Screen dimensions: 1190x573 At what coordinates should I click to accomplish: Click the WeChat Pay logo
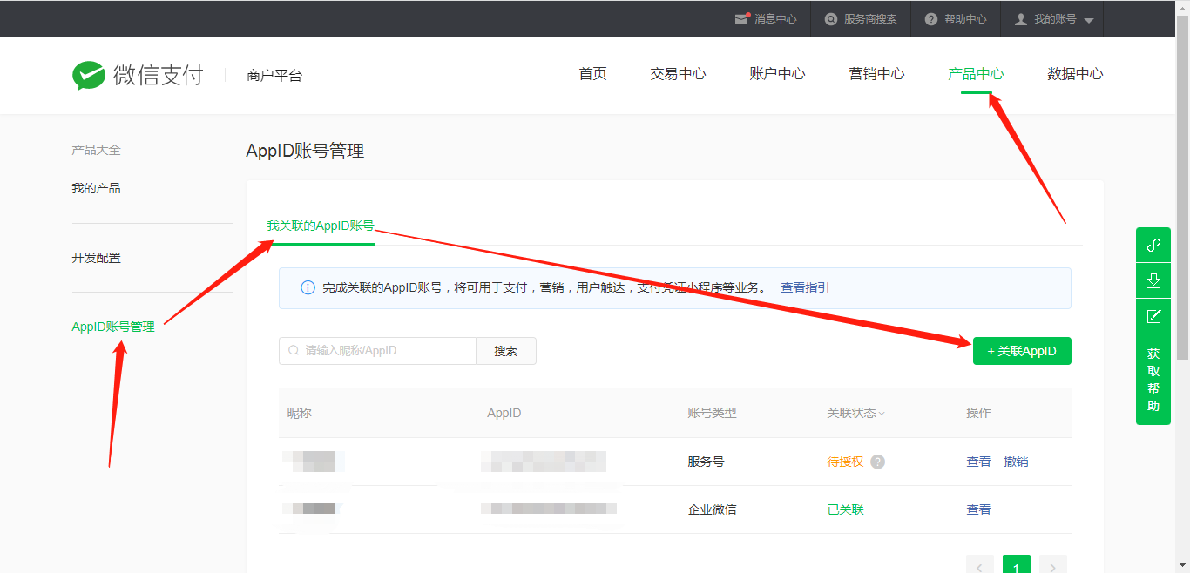[x=137, y=75]
